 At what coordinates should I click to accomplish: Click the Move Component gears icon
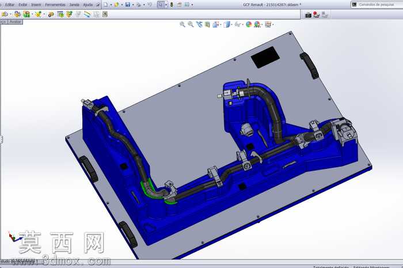click(x=51, y=14)
